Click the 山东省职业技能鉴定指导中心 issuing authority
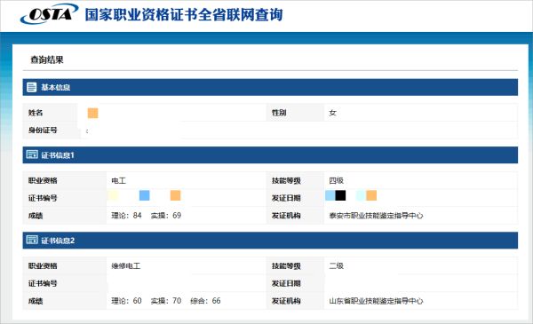The height and width of the screenshot is (324, 533). [376, 301]
